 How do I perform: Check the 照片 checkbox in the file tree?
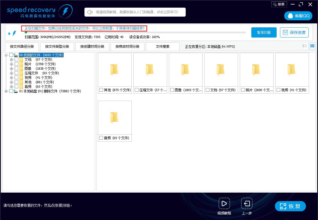[16, 64]
